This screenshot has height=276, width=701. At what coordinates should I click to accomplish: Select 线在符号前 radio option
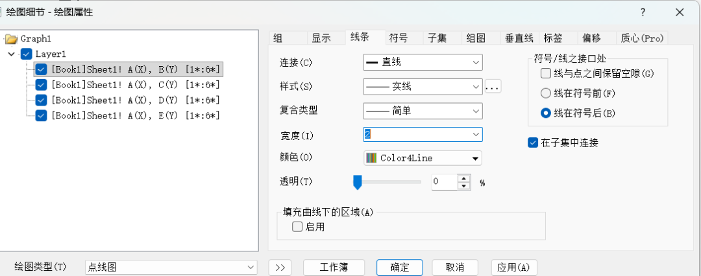(x=545, y=93)
